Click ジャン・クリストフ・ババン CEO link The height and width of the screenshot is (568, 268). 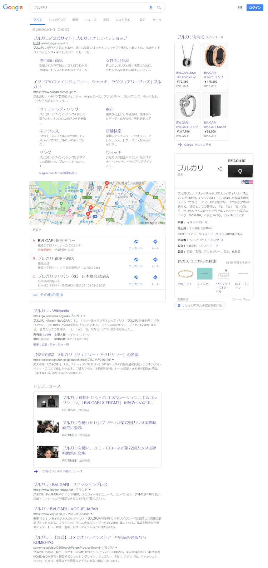[x=205, y=234]
